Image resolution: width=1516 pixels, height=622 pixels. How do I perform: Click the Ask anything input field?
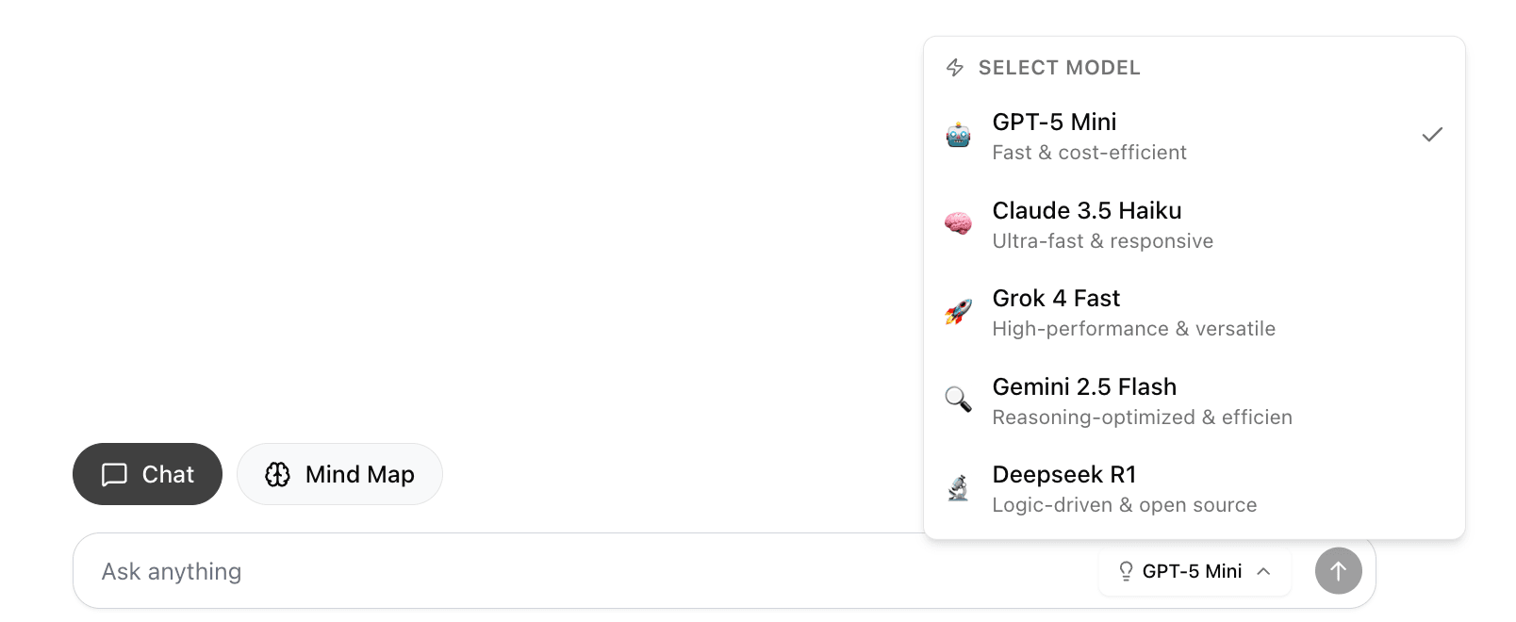(x=566, y=571)
